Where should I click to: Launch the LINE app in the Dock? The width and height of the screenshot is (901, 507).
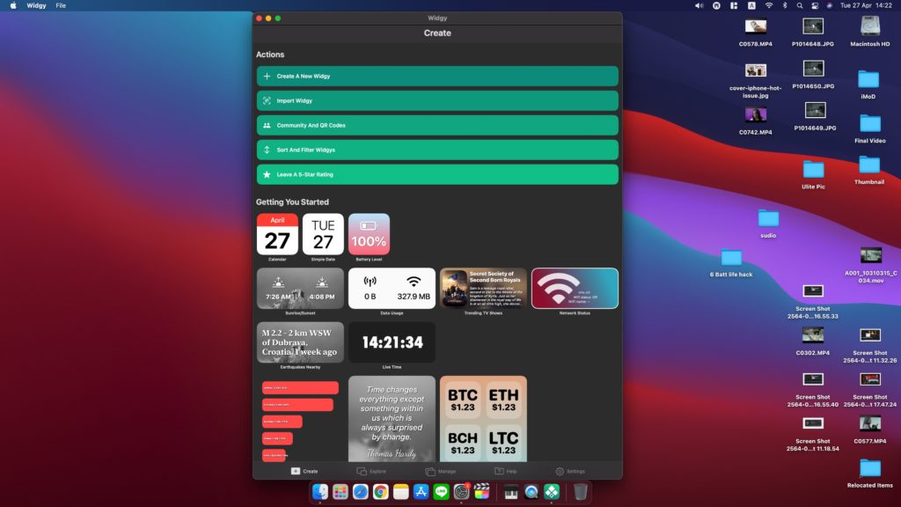coord(442,492)
